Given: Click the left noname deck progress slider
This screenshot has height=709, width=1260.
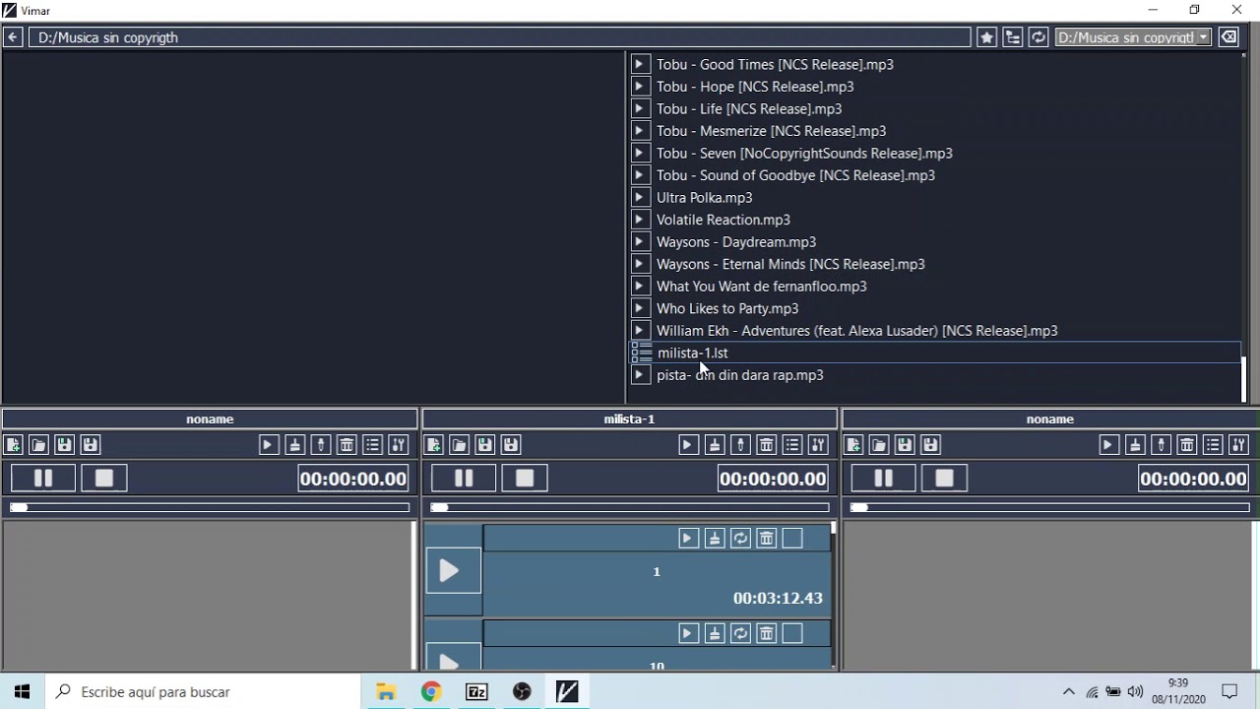Looking at the screenshot, I should (x=210, y=507).
